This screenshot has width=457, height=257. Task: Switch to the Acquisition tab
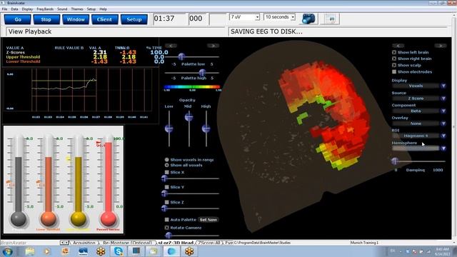pos(84,243)
